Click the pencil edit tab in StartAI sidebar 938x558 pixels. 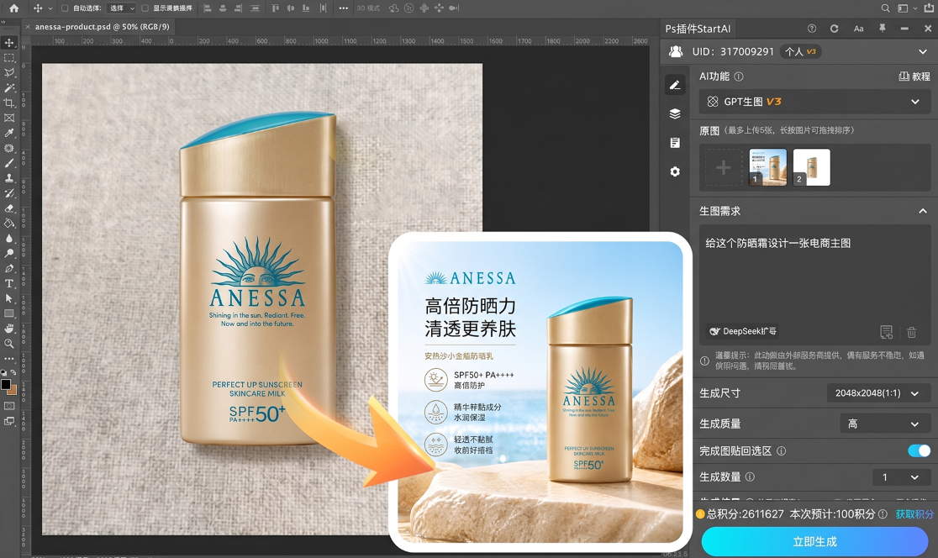(x=675, y=85)
